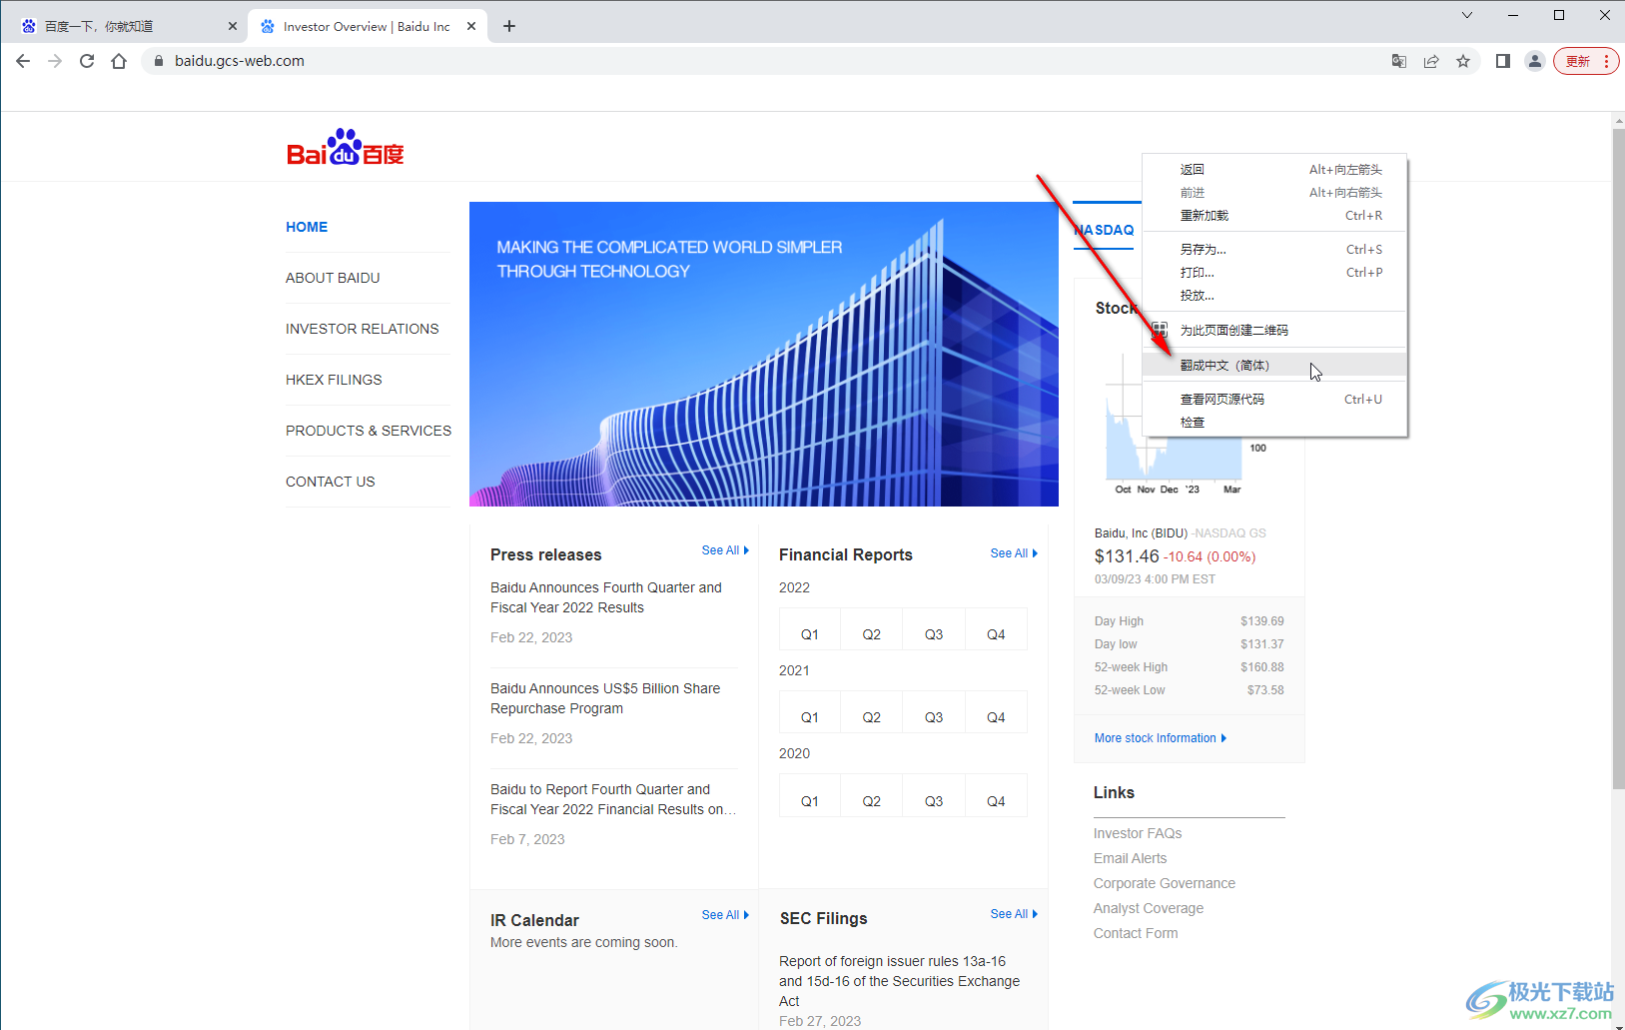Reload the page with refresh icon
The width and height of the screenshot is (1625, 1030).
tap(87, 61)
